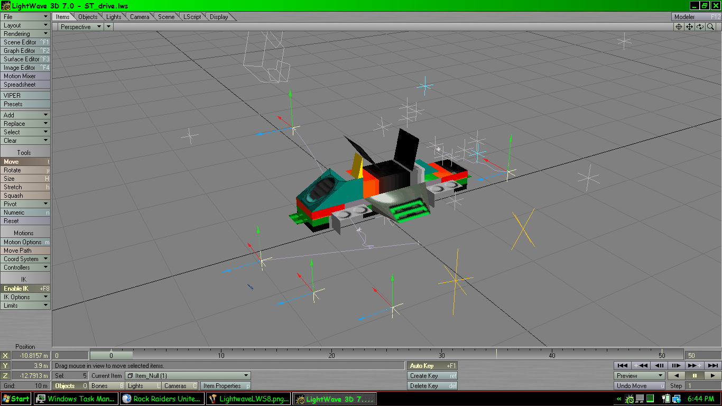The height and width of the screenshot is (406, 722).
Task: Click the Step value field
Action: point(703,386)
